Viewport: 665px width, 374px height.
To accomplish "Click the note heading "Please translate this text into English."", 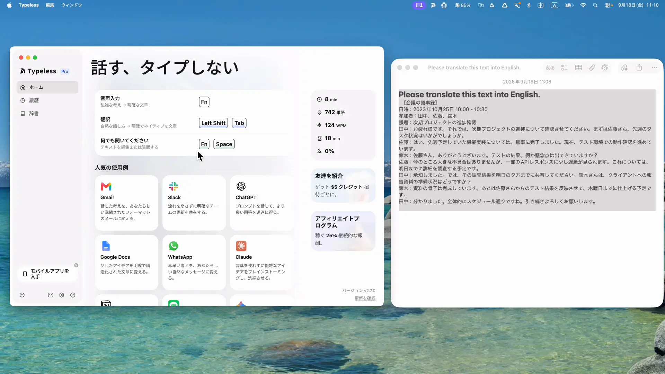I will [469, 95].
